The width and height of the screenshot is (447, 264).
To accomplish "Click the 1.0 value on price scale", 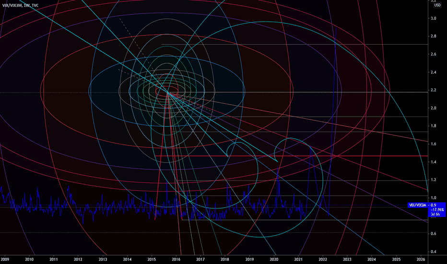I will (x=434, y=198).
